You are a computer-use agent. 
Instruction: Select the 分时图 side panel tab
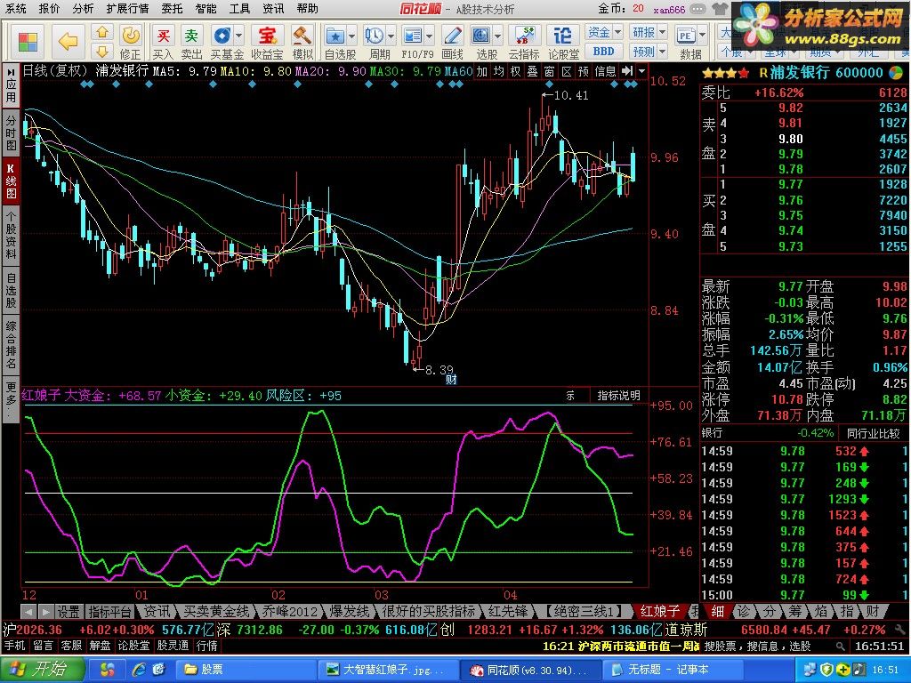[11, 133]
